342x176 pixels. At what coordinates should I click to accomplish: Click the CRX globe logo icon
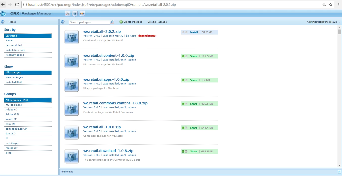coord(3,13)
